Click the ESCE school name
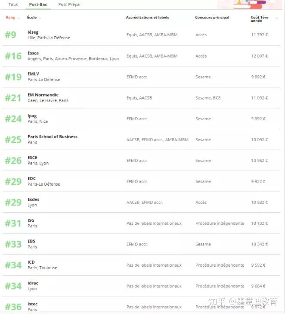This screenshot has height=314, width=285. point(32,158)
